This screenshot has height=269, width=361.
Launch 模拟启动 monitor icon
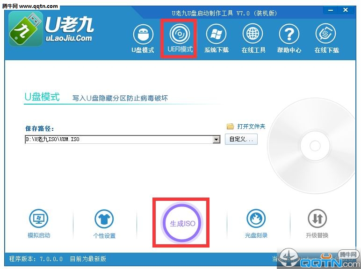click(39, 219)
